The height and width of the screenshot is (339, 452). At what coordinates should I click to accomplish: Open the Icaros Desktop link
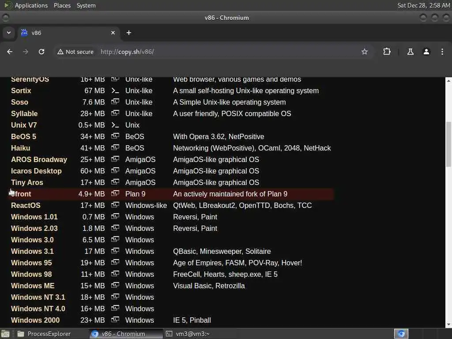(x=36, y=171)
